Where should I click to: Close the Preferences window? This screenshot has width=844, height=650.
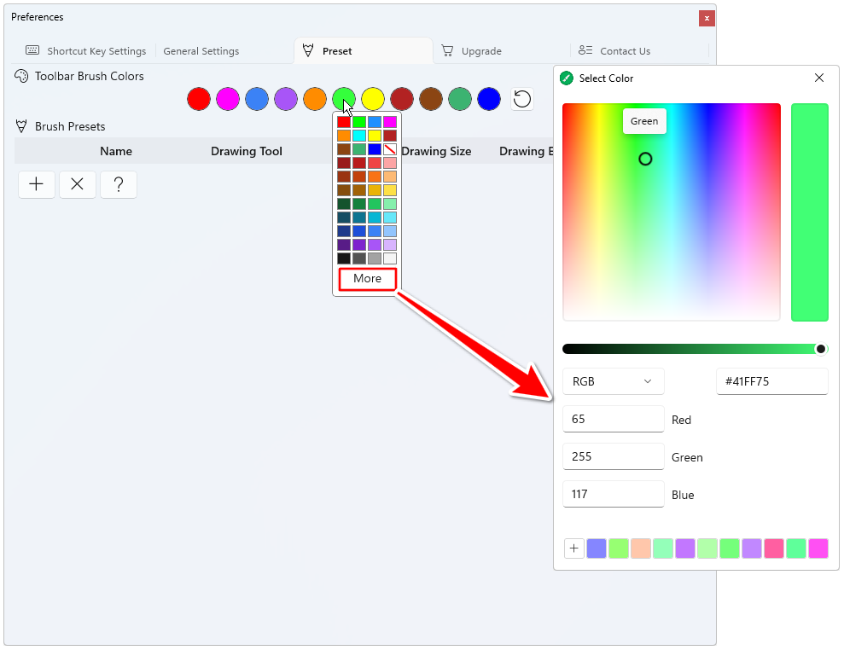pos(707,18)
